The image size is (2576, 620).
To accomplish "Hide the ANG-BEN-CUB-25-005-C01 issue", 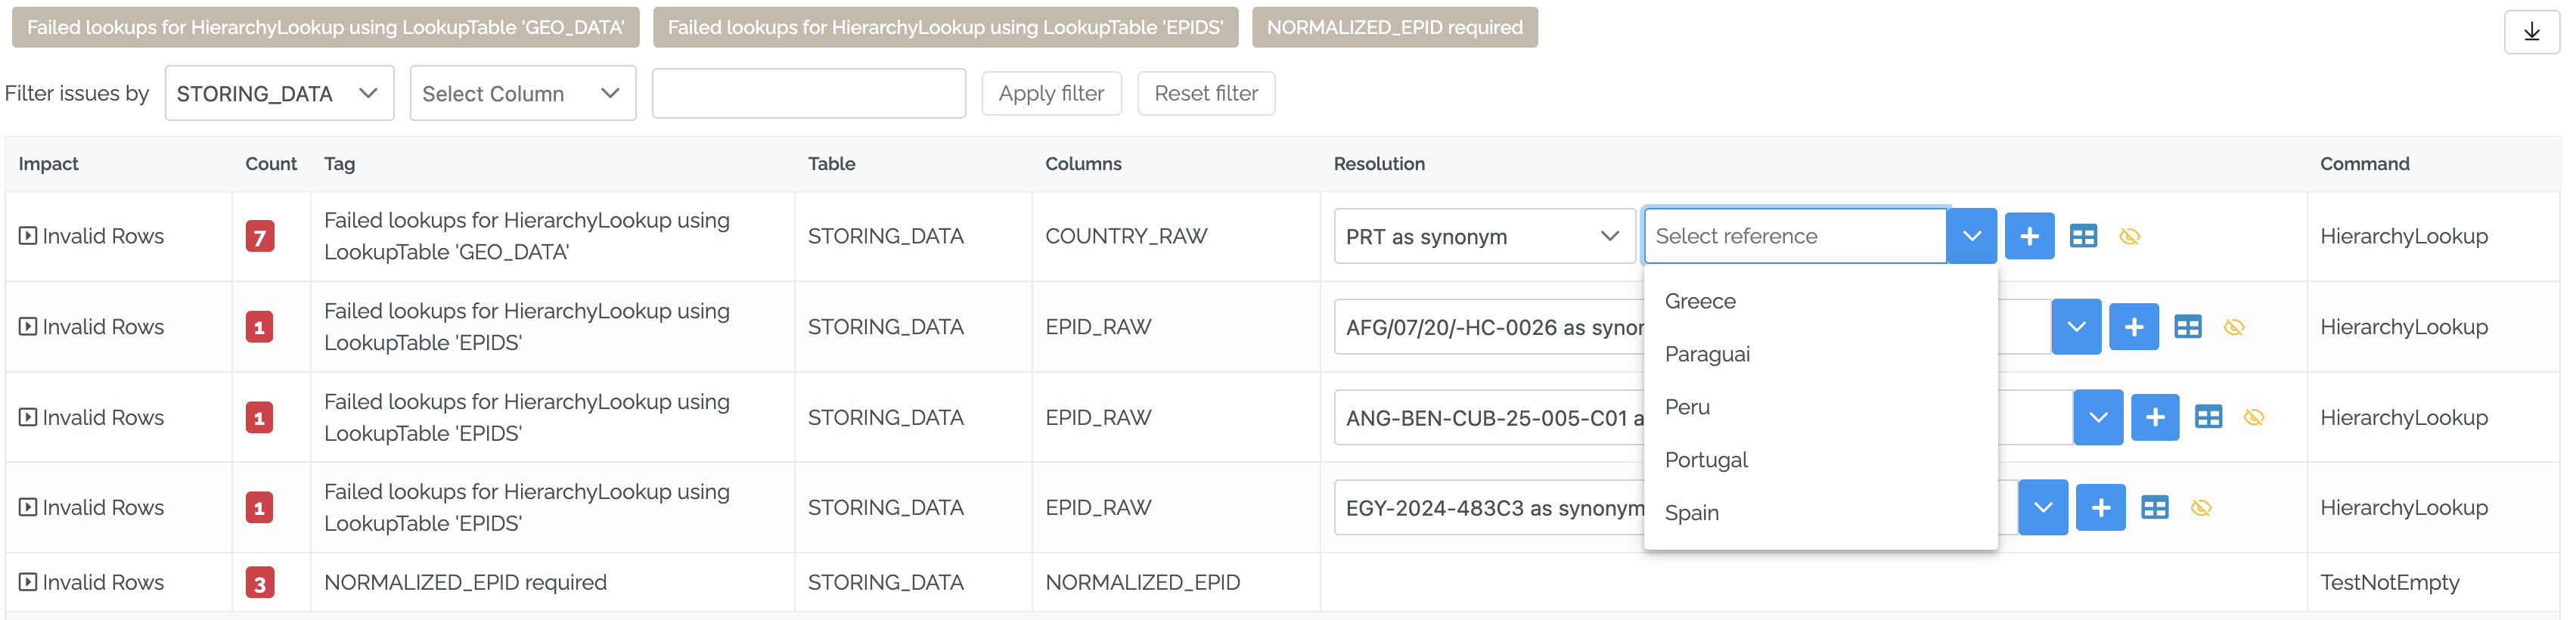I will coord(2253,417).
